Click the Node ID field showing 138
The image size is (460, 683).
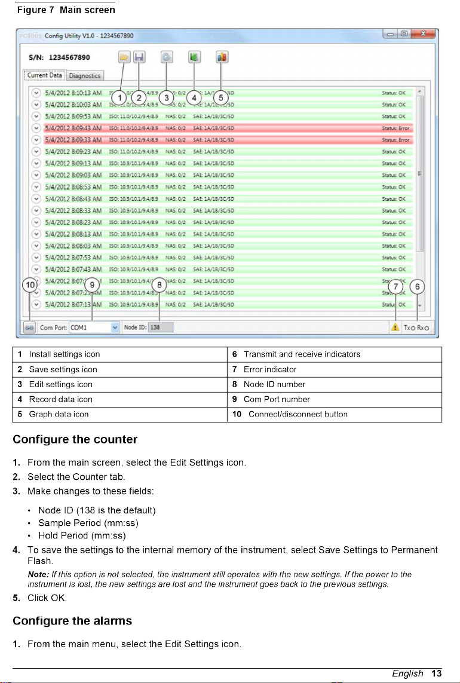160,327
